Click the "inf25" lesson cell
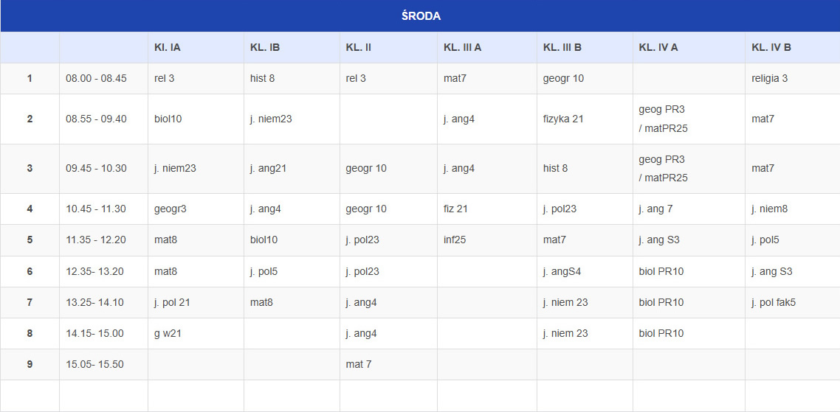This screenshot has width=840, height=412. [455, 240]
